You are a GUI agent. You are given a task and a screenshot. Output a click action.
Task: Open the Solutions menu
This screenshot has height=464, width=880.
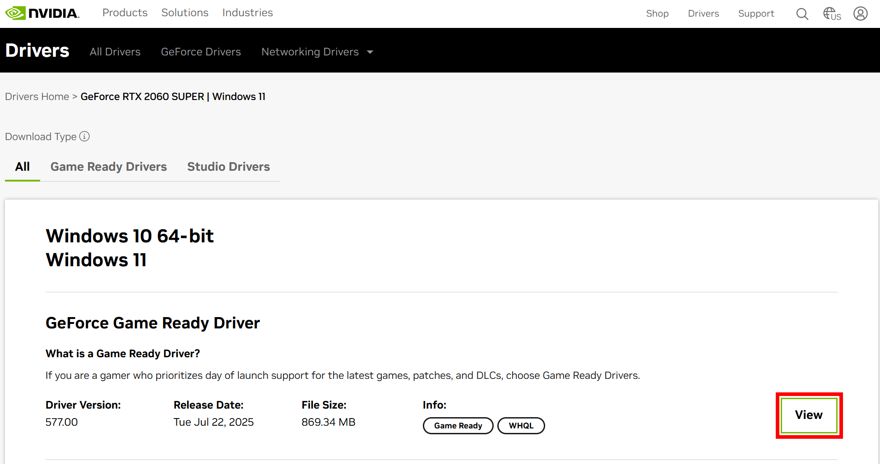point(185,13)
